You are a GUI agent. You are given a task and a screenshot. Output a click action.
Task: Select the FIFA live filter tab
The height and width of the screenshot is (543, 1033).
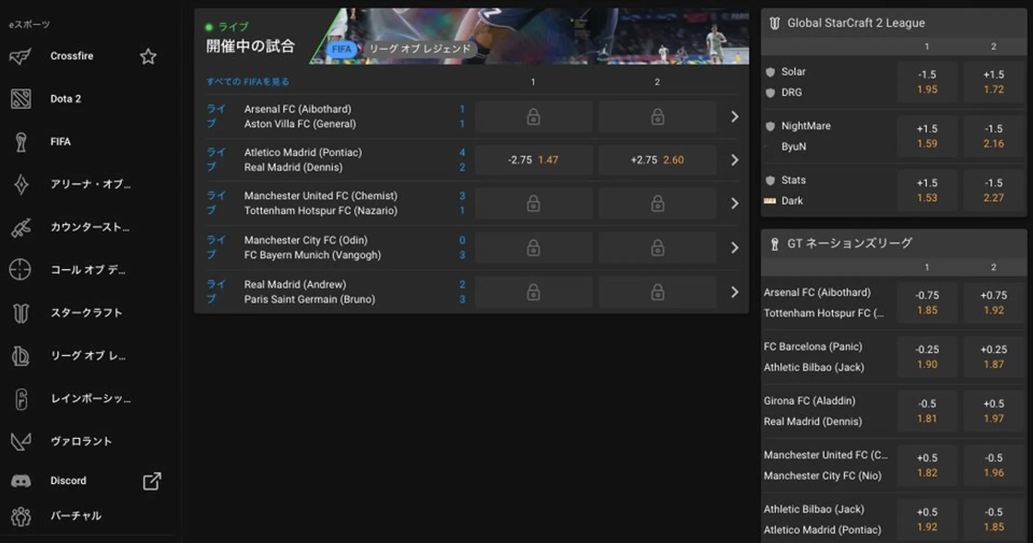point(341,49)
